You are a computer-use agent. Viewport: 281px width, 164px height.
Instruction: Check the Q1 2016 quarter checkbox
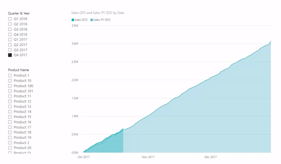(x=10, y=19)
